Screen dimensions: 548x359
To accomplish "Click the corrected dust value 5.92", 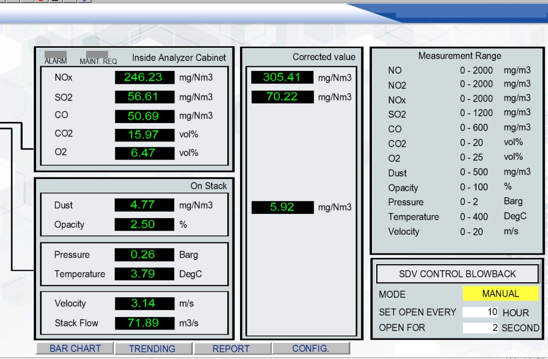I will [282, 207].
